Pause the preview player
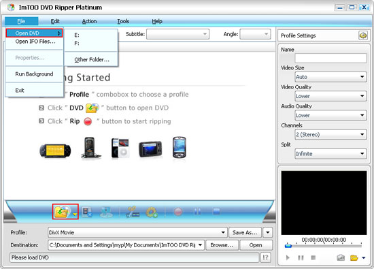Screen dimensions: 374x269 coord(301,257)
